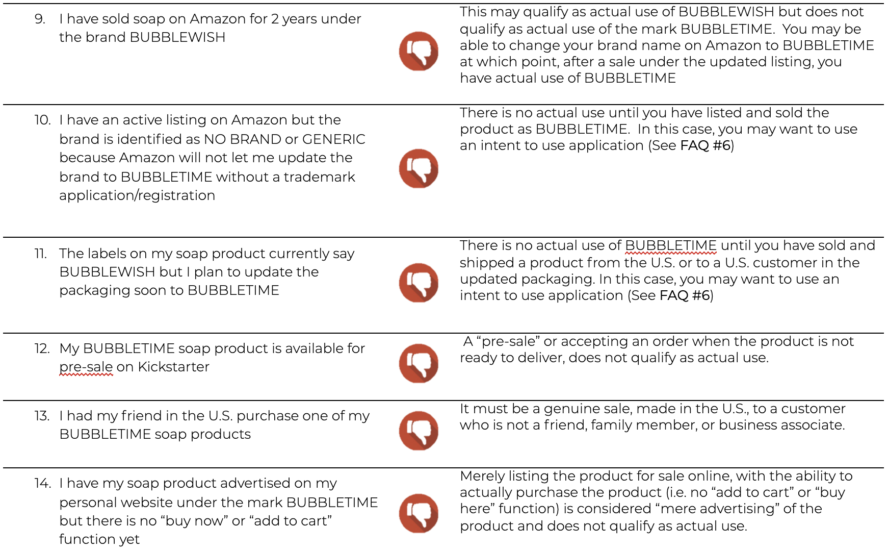Click the red-underlined word pre-sale
The height and width of the screenshot is (551, 888).
[x=86, y=367]
